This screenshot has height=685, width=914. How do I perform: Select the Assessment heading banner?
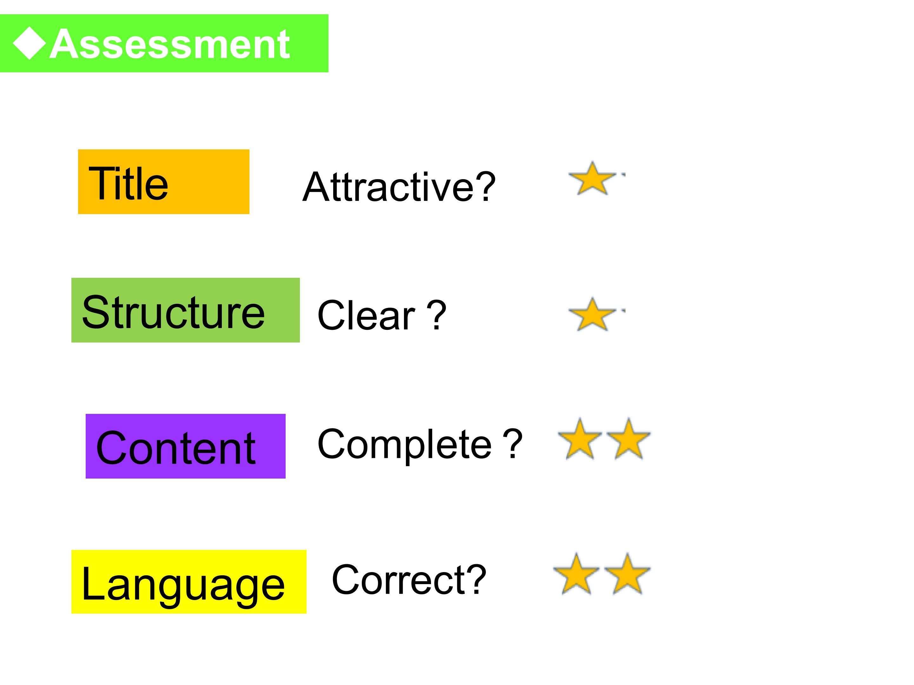coord(164,43)
